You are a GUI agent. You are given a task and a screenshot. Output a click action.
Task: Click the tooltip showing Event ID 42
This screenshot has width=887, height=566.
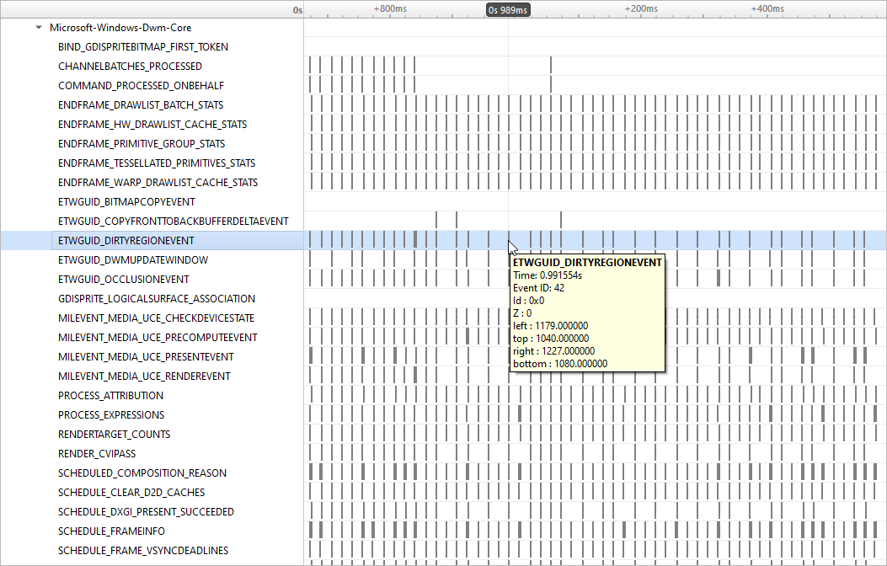pos(587,312)
